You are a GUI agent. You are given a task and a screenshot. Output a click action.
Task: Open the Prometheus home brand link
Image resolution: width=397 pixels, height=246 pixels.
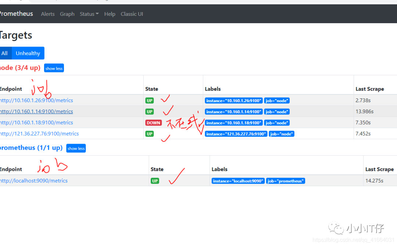16,14
